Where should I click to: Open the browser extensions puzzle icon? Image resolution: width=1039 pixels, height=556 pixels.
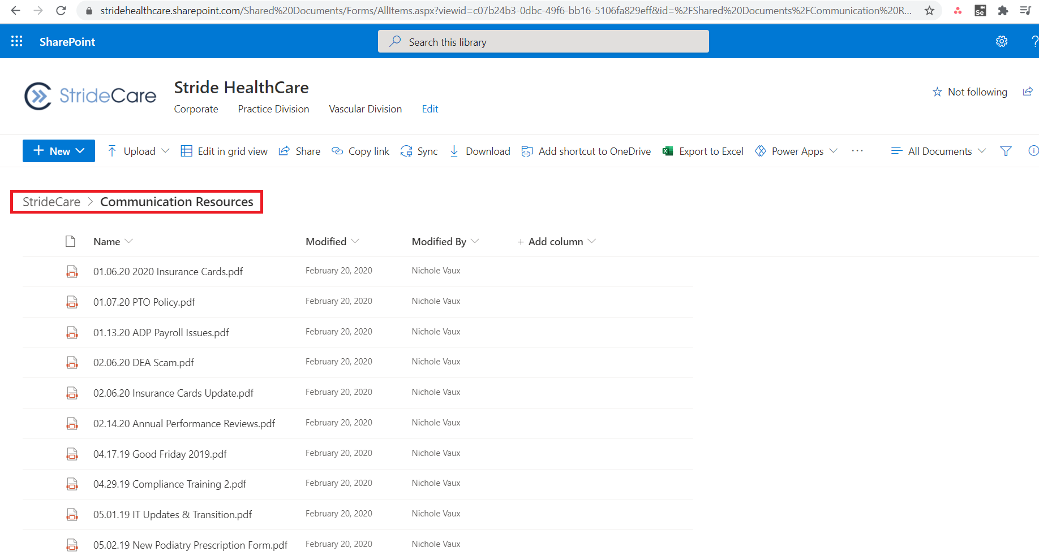[x=1003, y=10]
